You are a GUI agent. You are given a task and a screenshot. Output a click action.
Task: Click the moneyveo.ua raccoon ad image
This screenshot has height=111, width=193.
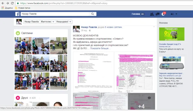tap(172, 34)
